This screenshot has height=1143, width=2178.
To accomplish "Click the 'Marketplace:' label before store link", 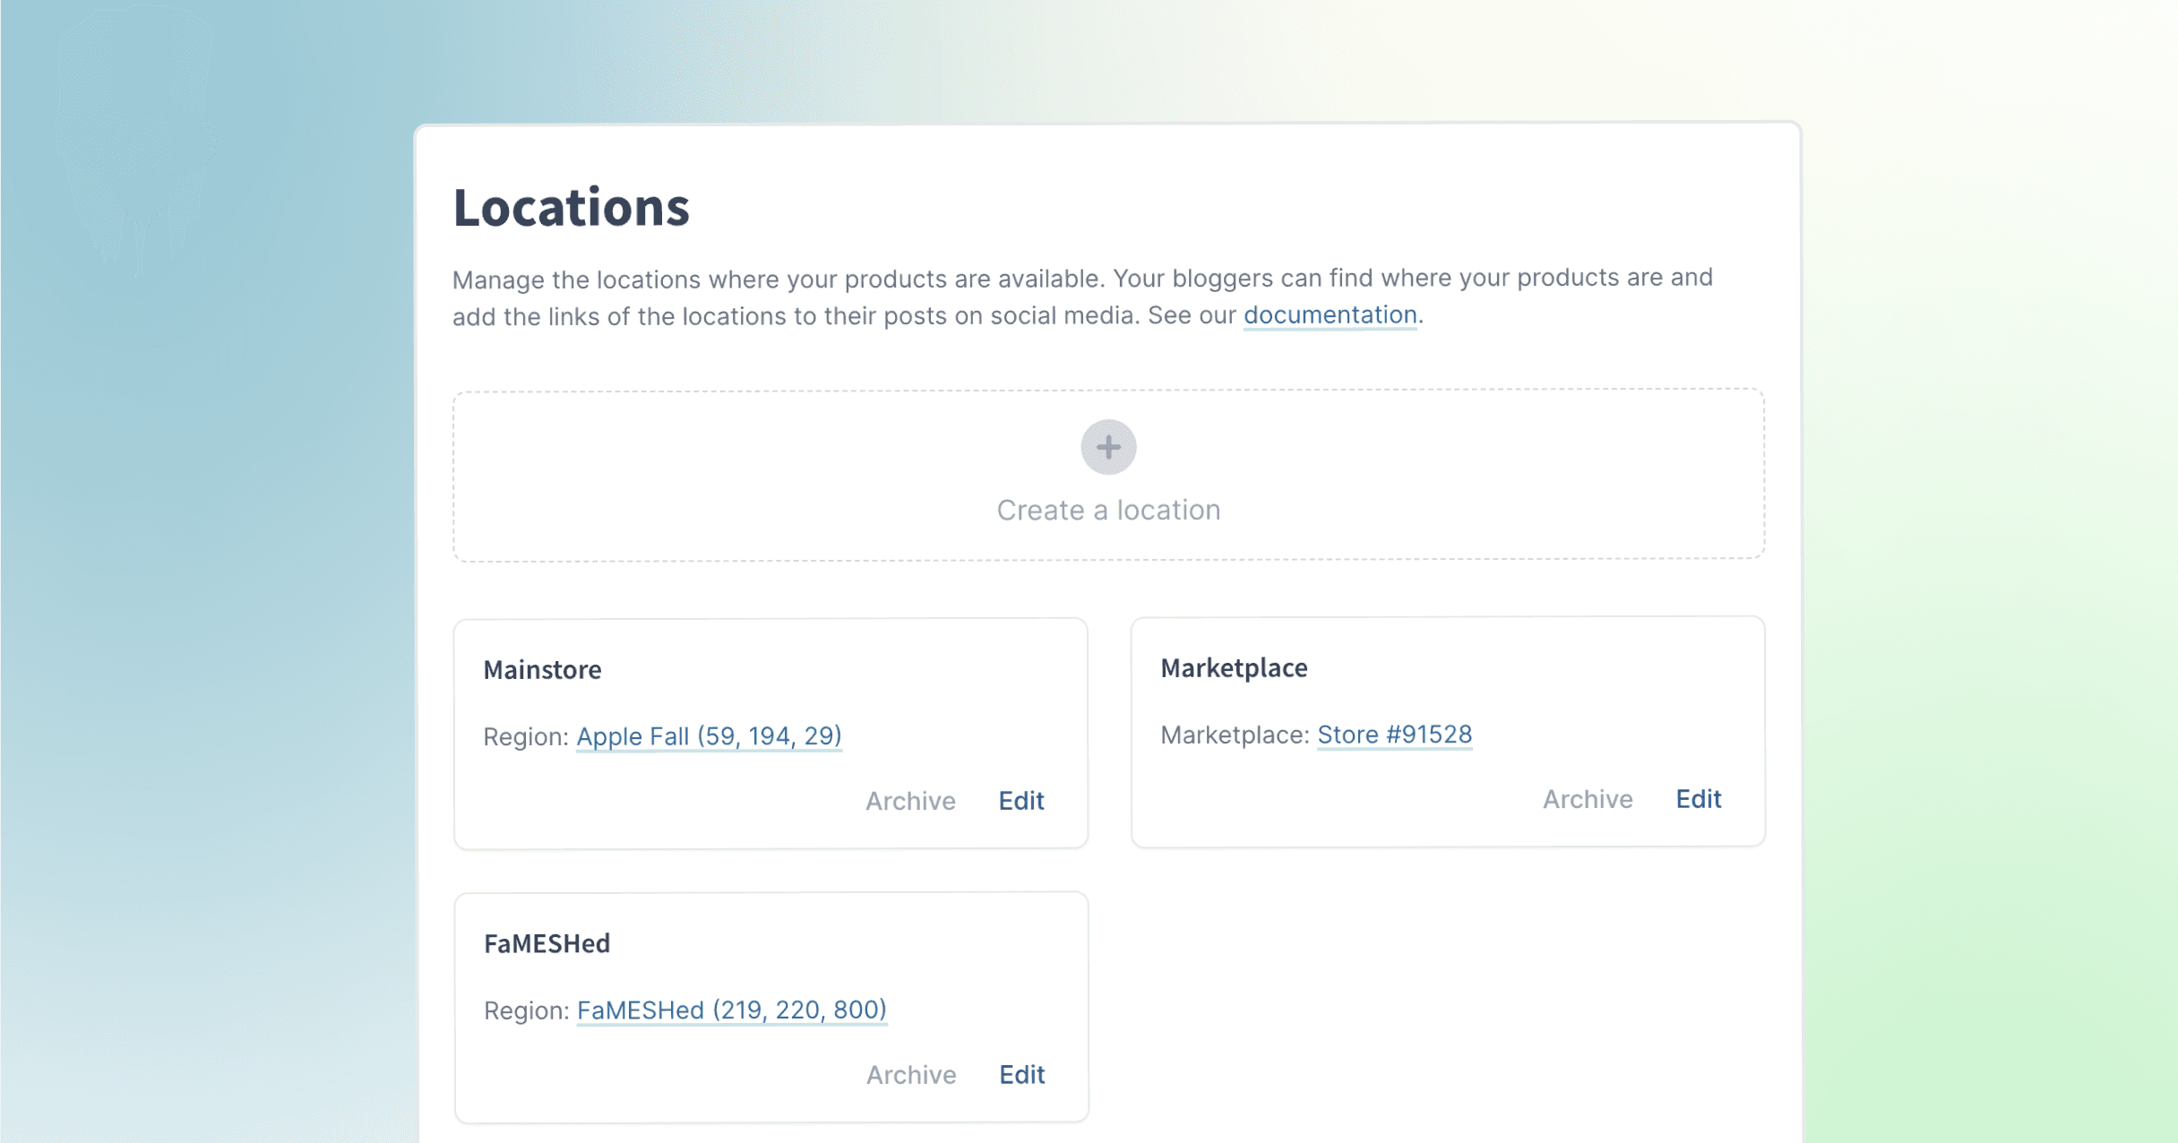I will pyautogui.click(x=1235, y=735).
